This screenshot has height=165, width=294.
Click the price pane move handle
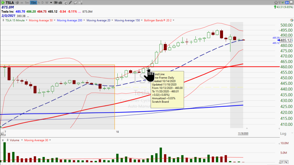click(x=3, y=20)
